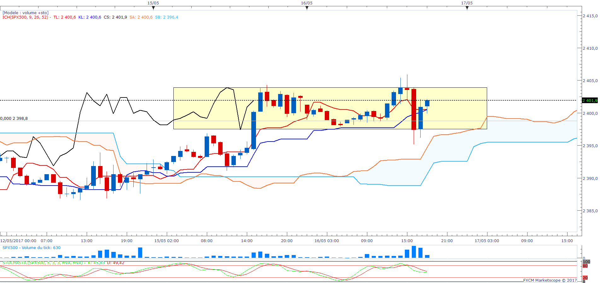Screen dimensions: 600x283
Task: Click the 2 385,0 price axis label
Action: (x=590, y=211)
